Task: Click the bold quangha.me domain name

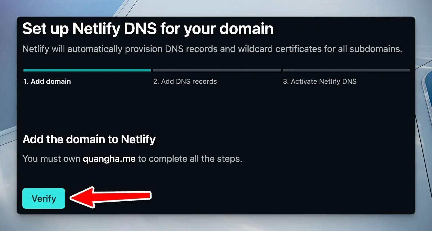Action: click(109, 159)
